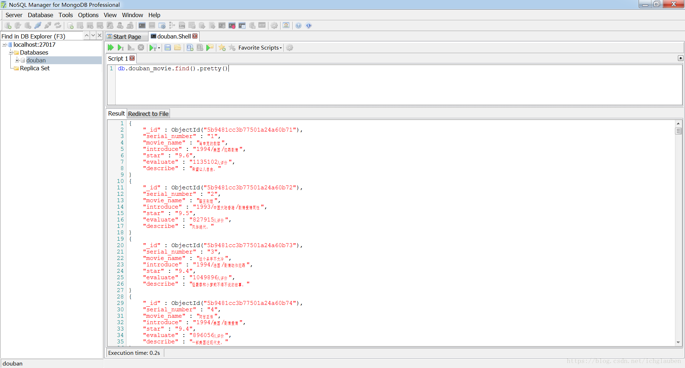The height and width of the screenshot is (368, 685).
Task: Click the new script braces icon
Action: (x=190, y=47)
